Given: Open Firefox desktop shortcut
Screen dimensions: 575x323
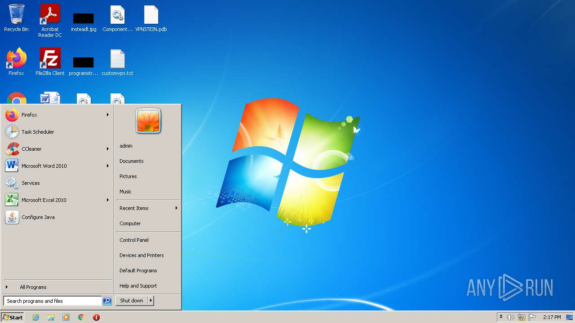Looking at the screenshot, I should coord(16,62).
